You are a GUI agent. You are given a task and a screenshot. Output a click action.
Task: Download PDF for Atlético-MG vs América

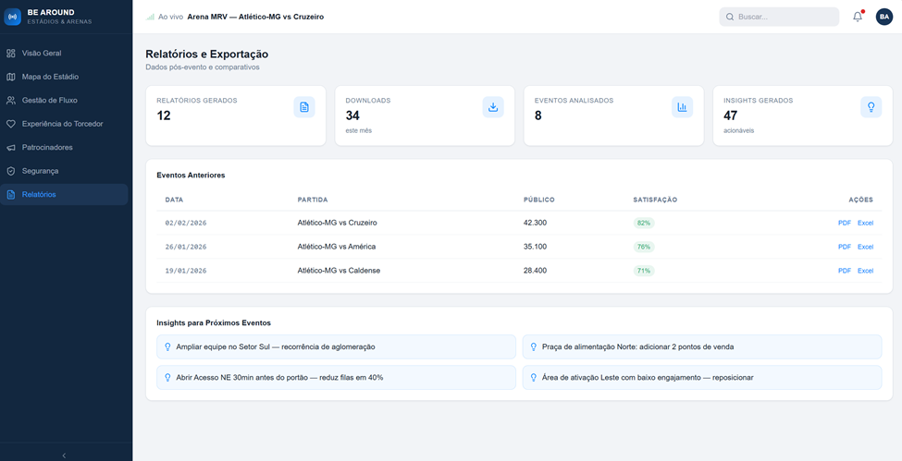pos(844,247)
